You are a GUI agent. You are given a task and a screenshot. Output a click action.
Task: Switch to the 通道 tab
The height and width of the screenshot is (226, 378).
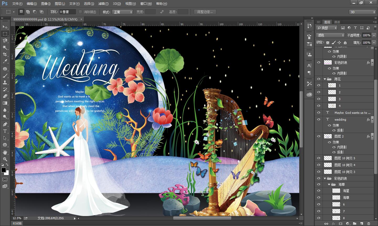tap(337, 22)
